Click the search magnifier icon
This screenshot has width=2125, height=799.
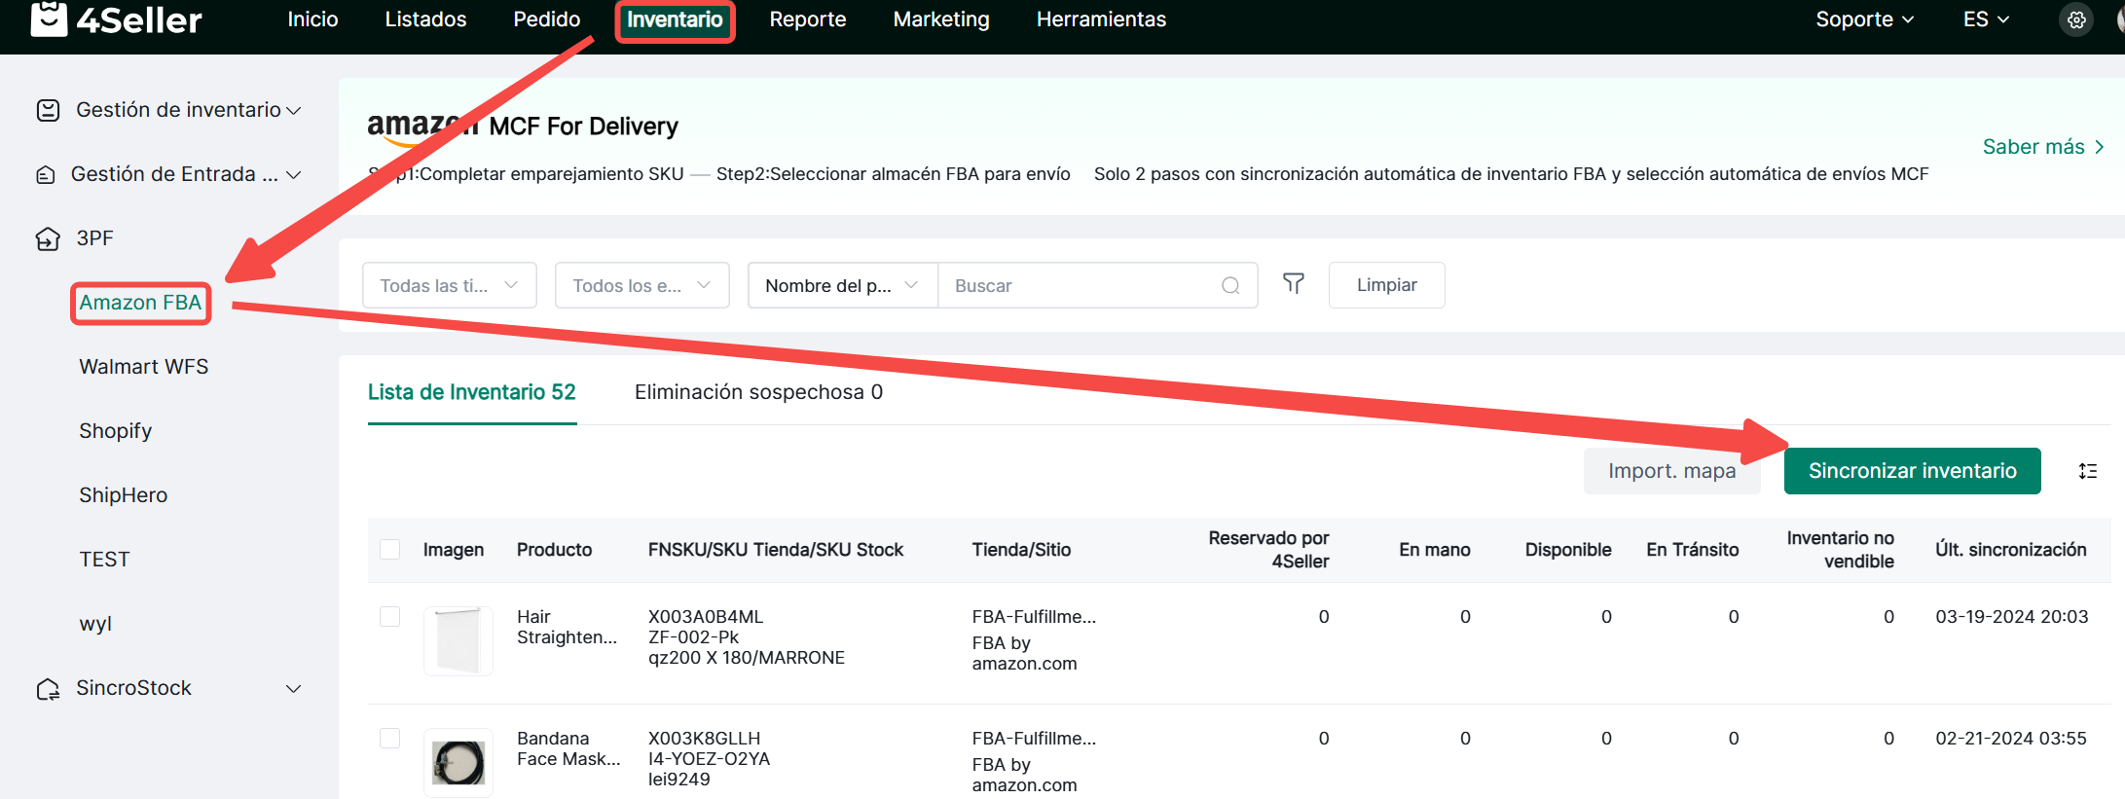(x=1230, y=285)
